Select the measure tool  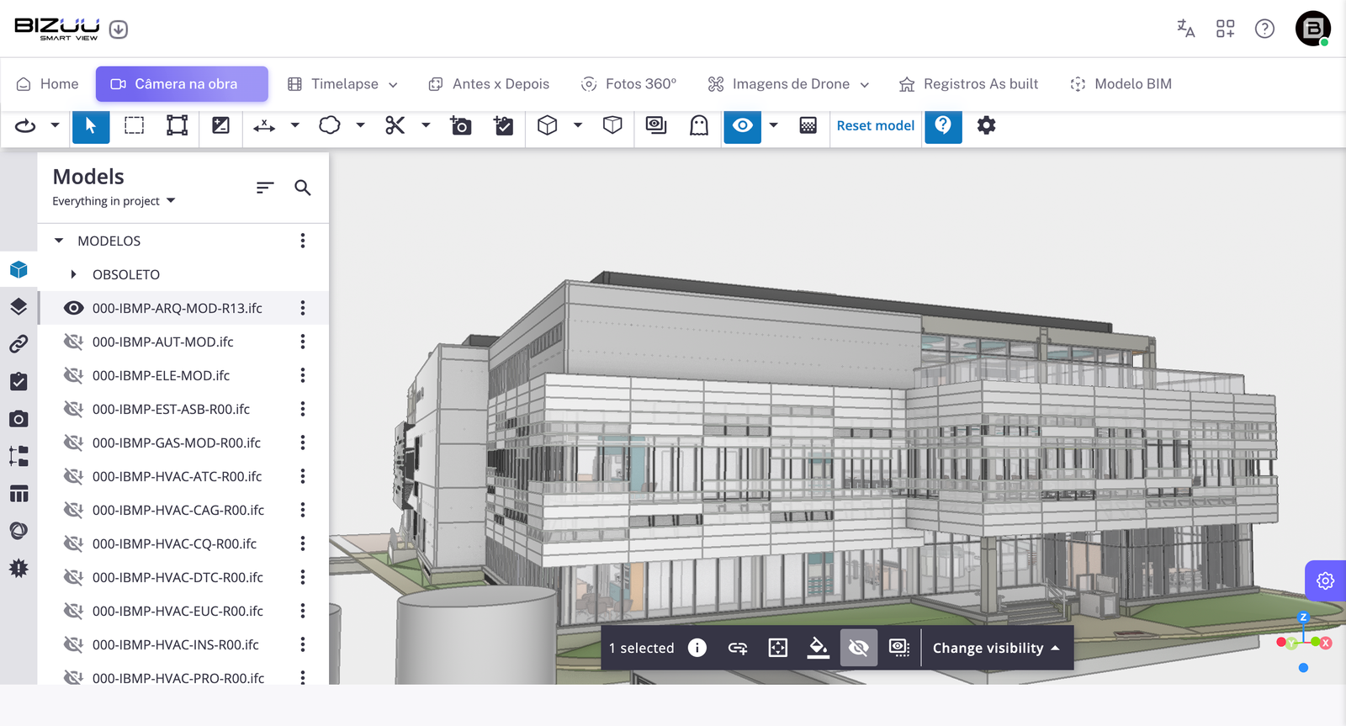coord(264,126)
